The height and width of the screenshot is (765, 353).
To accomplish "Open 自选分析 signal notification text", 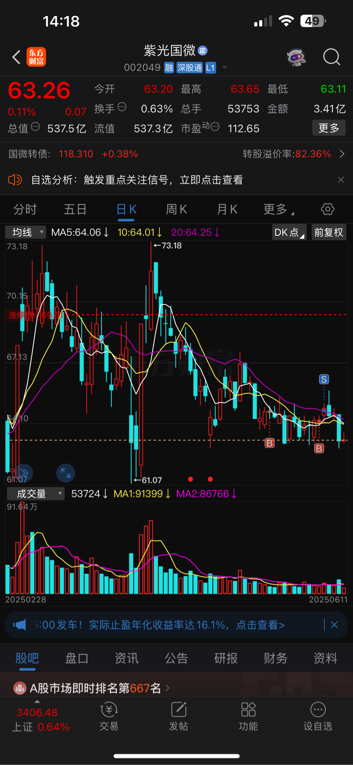I will pos(137,180).
